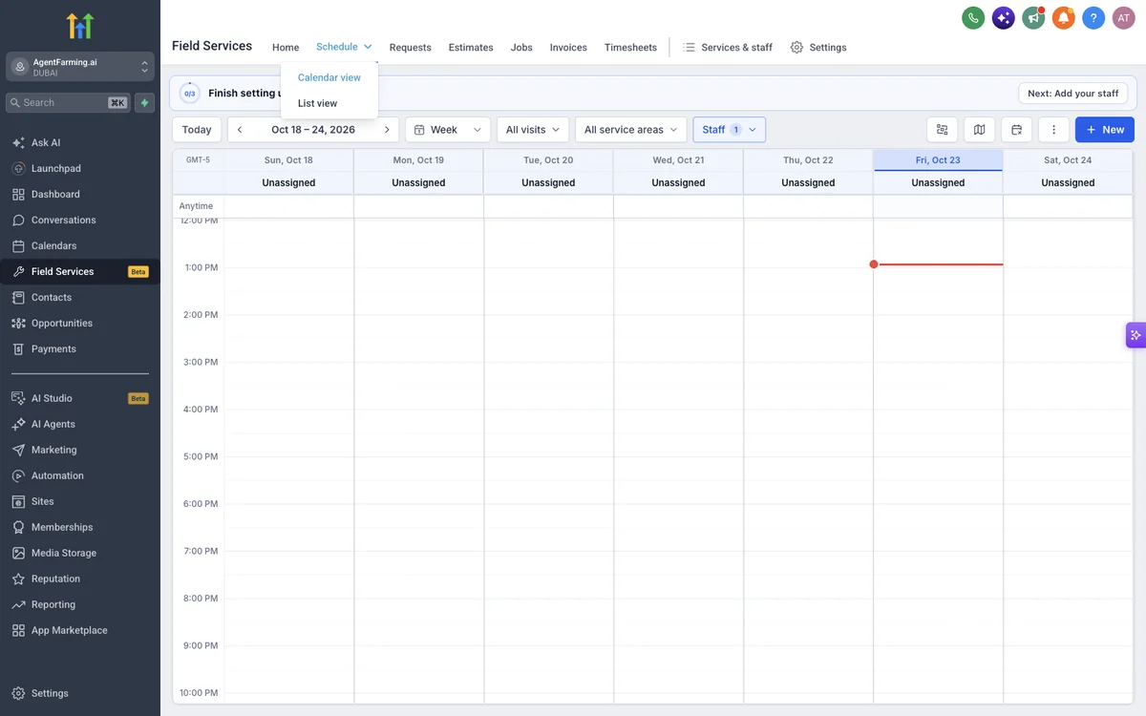Select Calendar view from Schedule menu
Screen dimensions: 1146x716
tap(329, 77)
